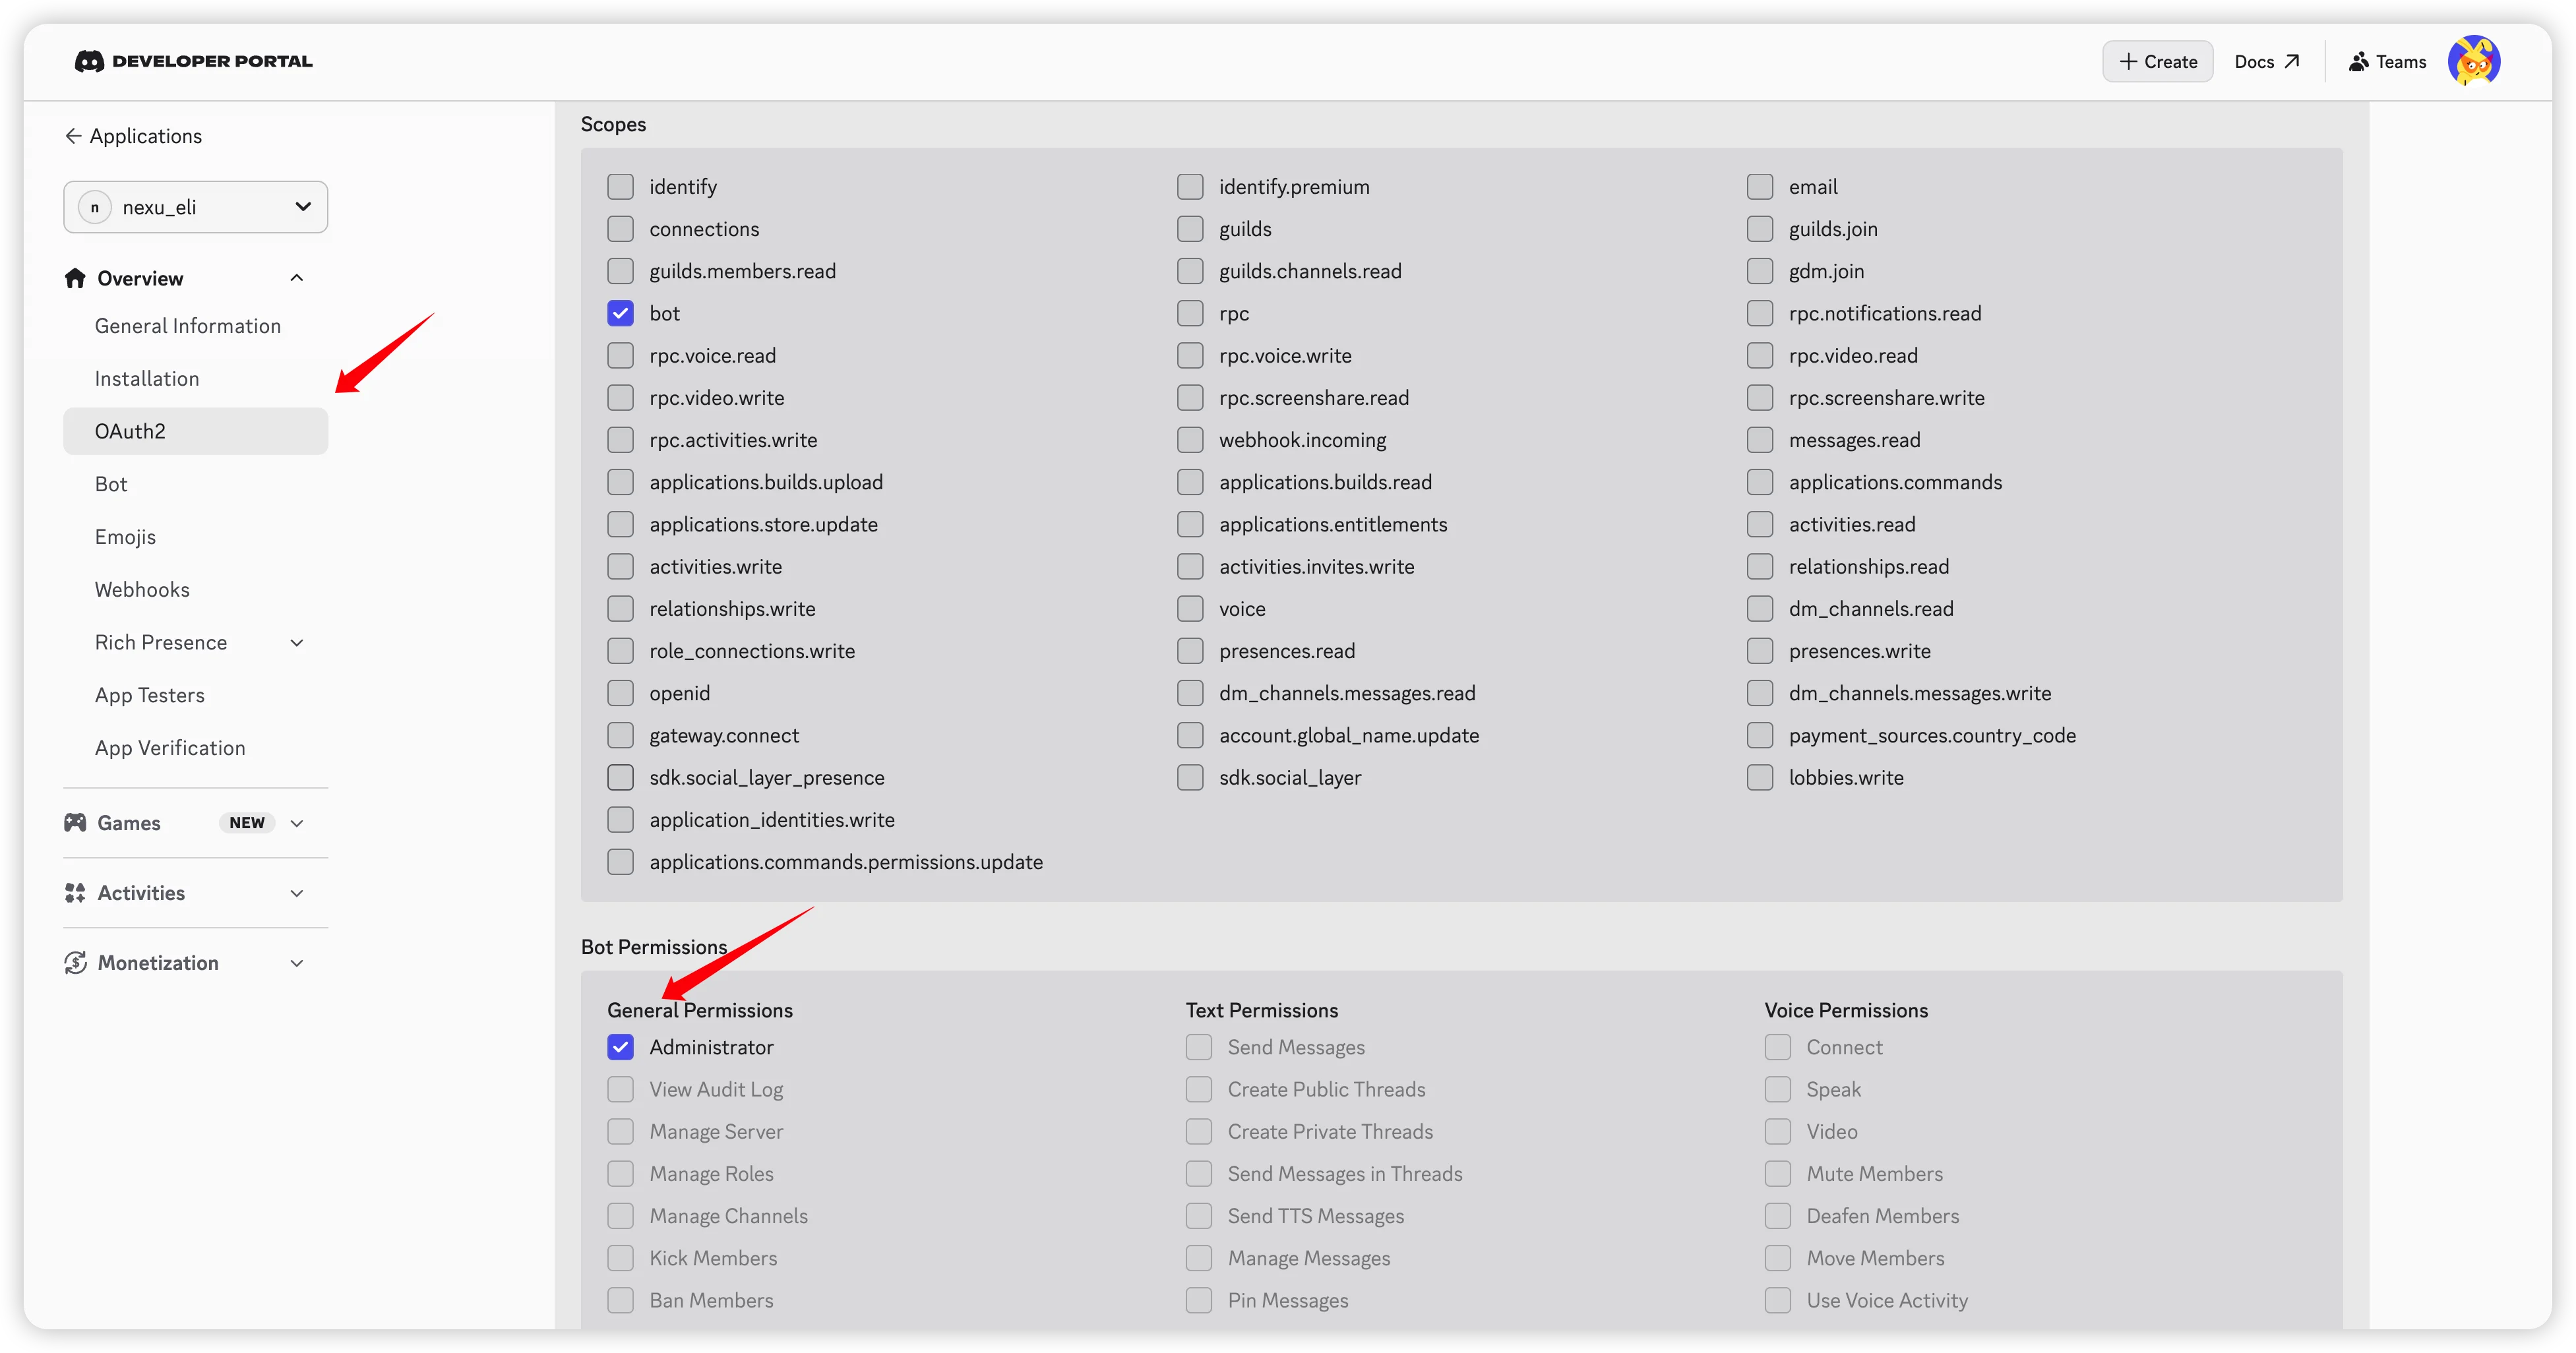Click the gamepad icon beside Games

pos(75,822)
